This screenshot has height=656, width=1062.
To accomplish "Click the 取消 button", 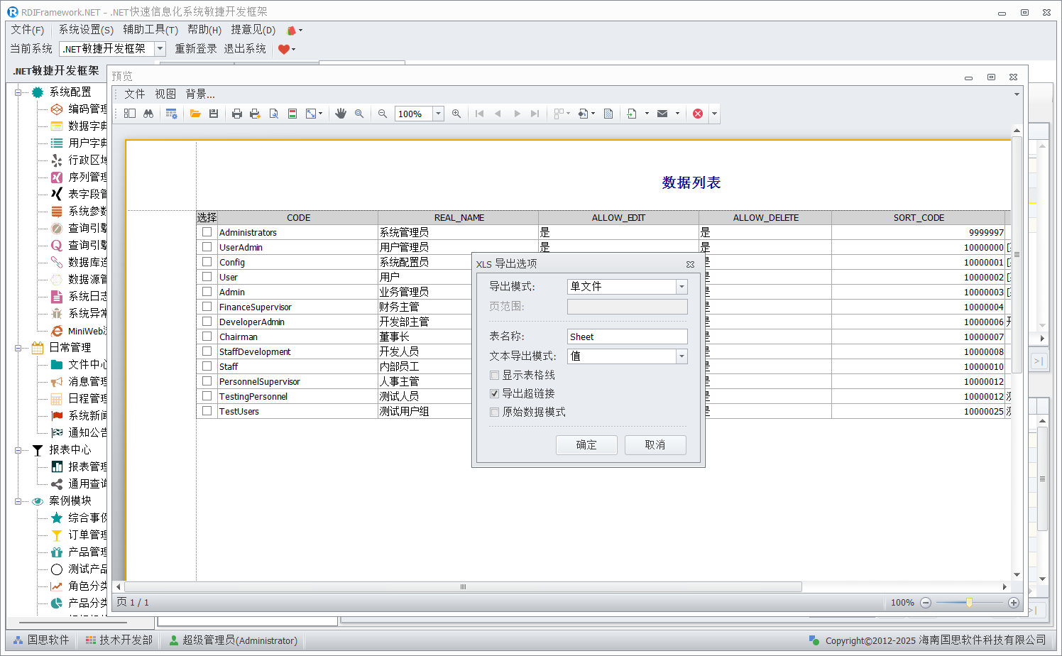I will [x=655, y=445].
